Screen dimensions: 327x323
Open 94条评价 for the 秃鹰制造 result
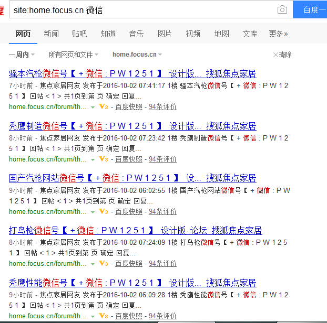(162, 159)
